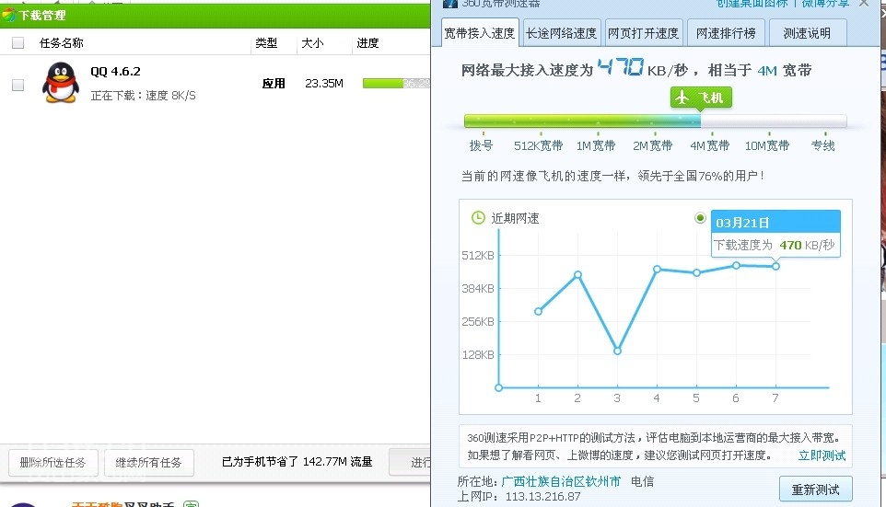Image resolution: width=886 pixels, height=507 pixels.
Task: Click the 重新测试 button
Action: (815, 489)
